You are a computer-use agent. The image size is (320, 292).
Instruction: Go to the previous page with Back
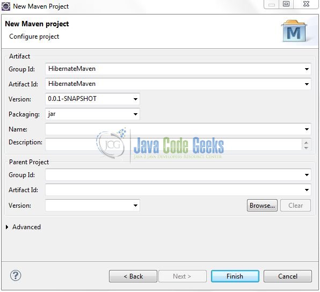tap(133, 276)
